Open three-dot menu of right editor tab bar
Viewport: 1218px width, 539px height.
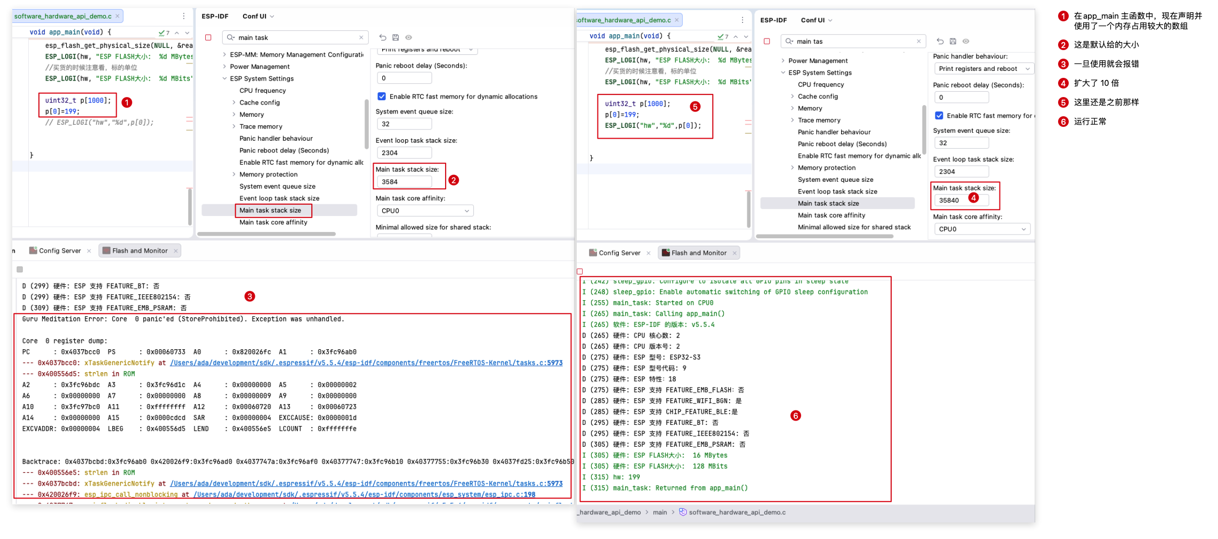[743, 20]
